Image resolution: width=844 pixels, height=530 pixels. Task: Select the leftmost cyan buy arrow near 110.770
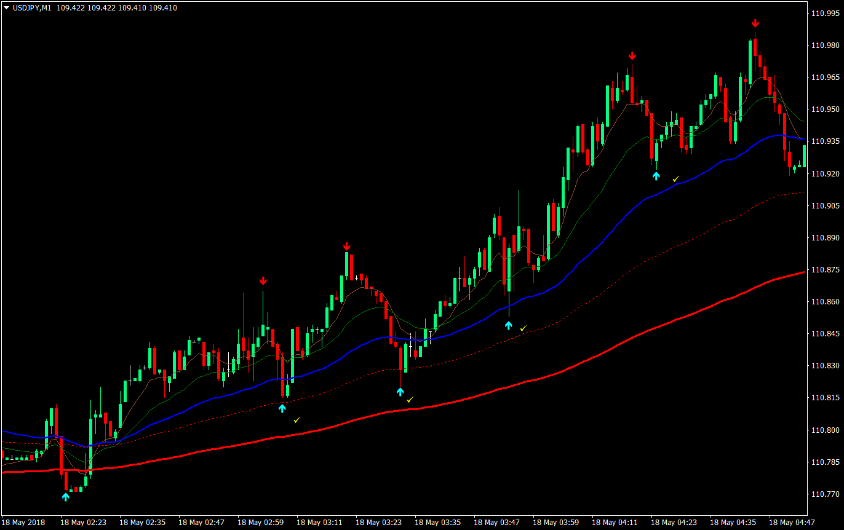66,496
